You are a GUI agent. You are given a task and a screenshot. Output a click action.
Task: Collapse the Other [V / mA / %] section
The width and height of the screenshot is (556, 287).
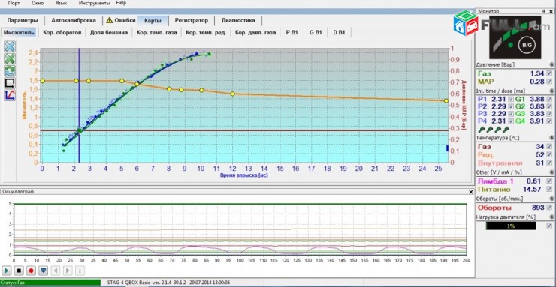pyautogui.click(x=551, y=172)
